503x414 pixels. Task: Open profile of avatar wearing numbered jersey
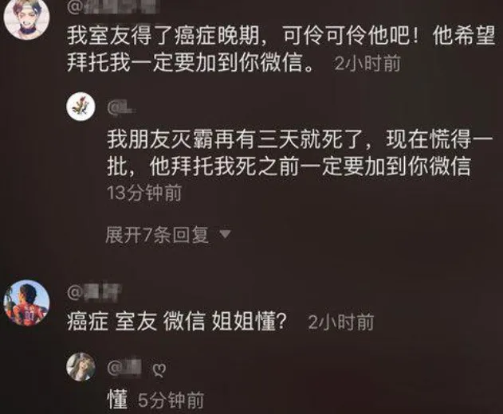26,303
